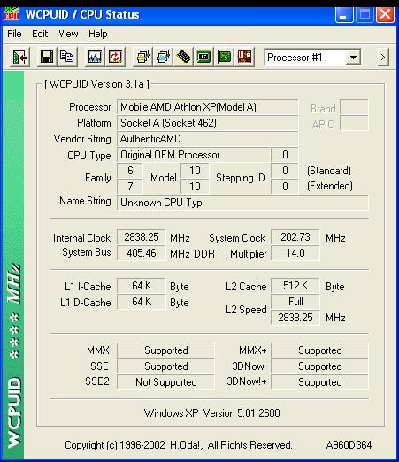
Task: Open the memory module chip icon
Action: click(183, 57)
